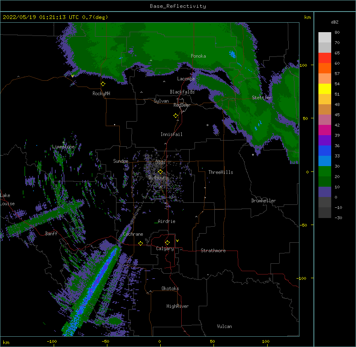Click the Didsbury town label

click(159, 178)
